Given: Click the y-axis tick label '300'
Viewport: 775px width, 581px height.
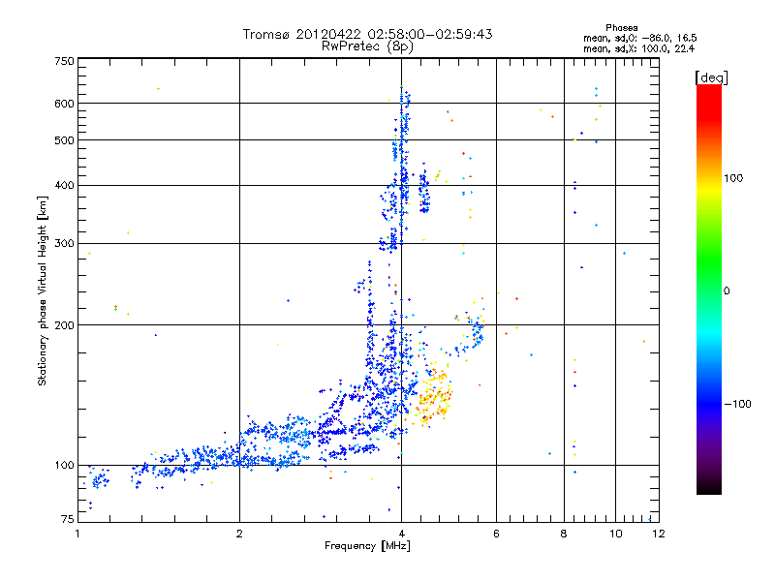Looking at the screenshot, I should 65,244.
